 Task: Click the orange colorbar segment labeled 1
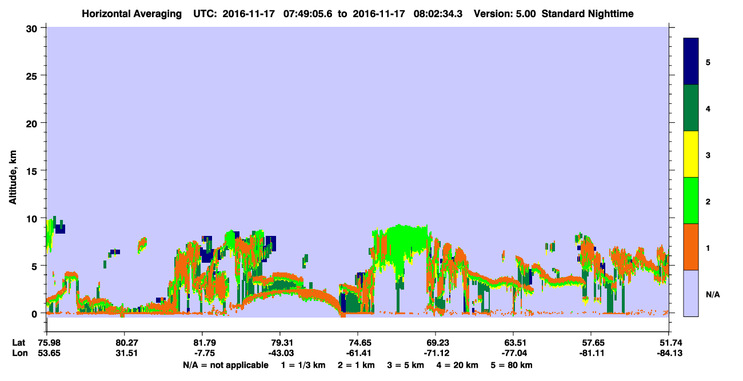coord(691,247)
